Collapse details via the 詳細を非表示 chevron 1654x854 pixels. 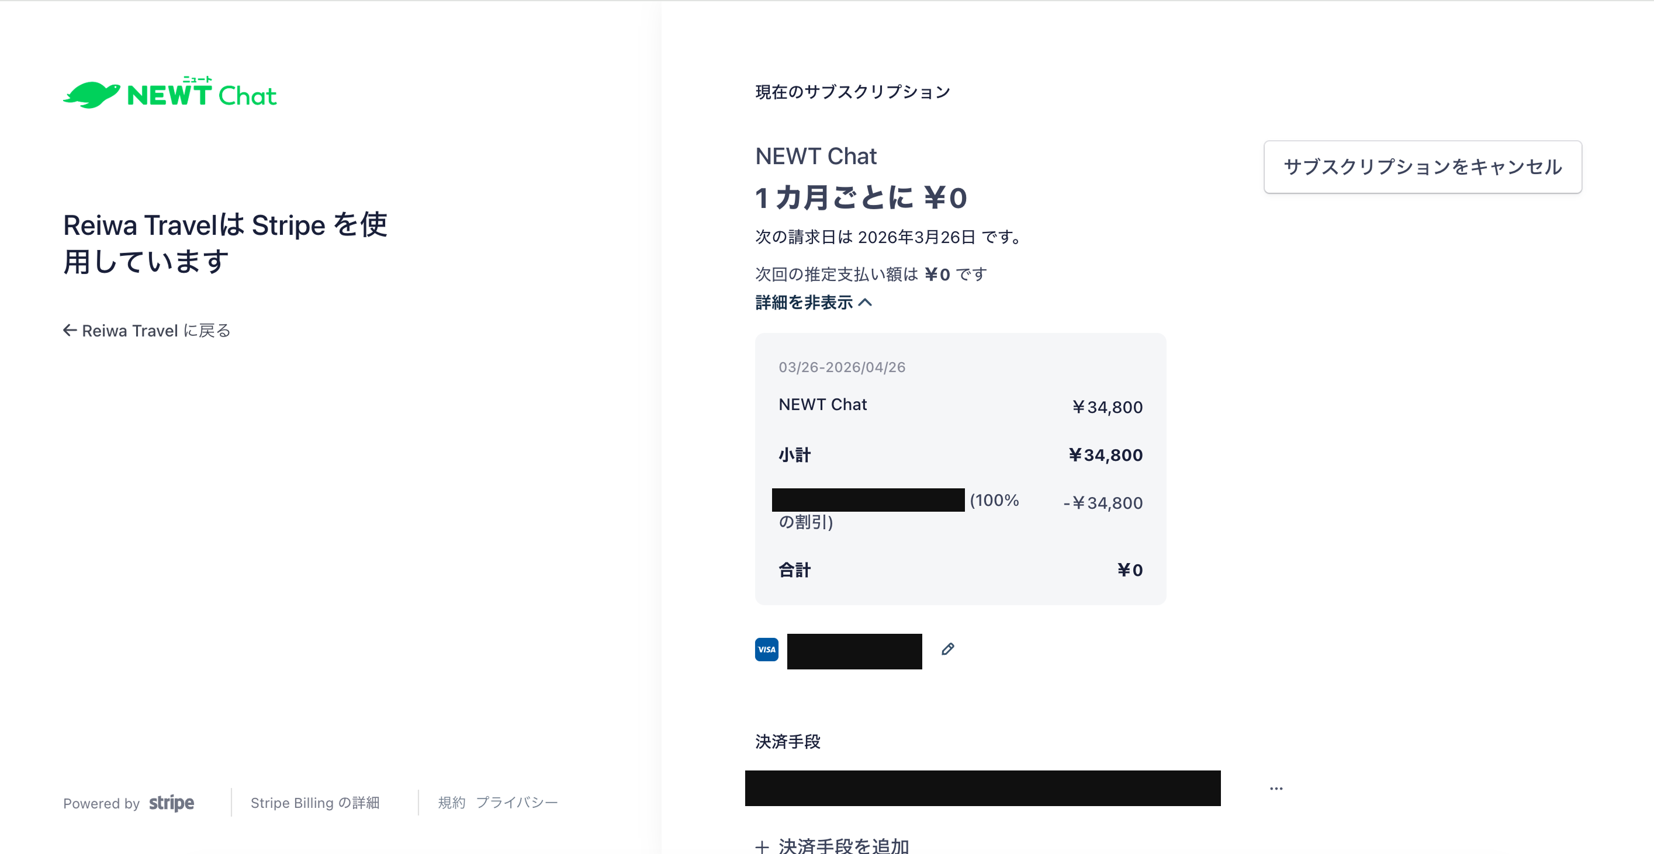click(866, 302)
